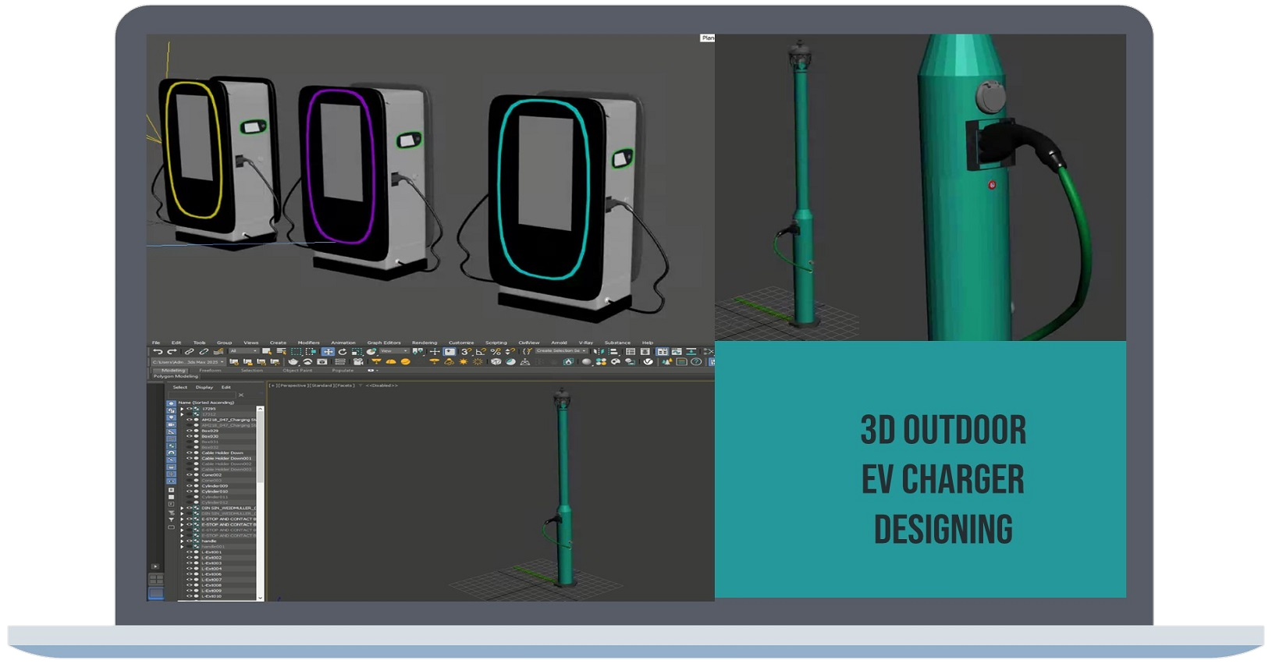Activate the Select and Rotate tool
This screenshot has height=671, width=1272.
point(342,352)
